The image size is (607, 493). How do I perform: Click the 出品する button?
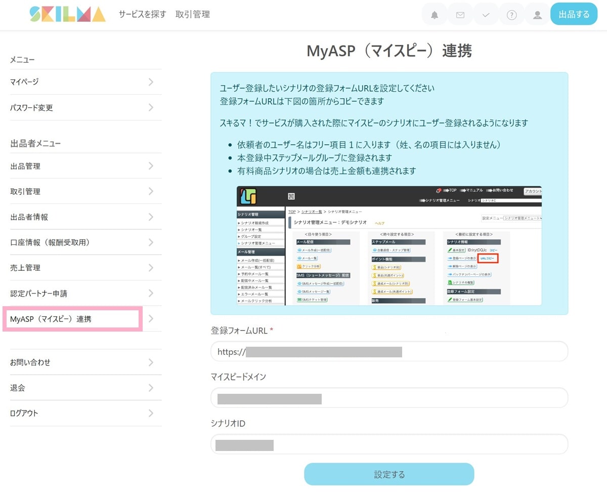click(574, 14)
